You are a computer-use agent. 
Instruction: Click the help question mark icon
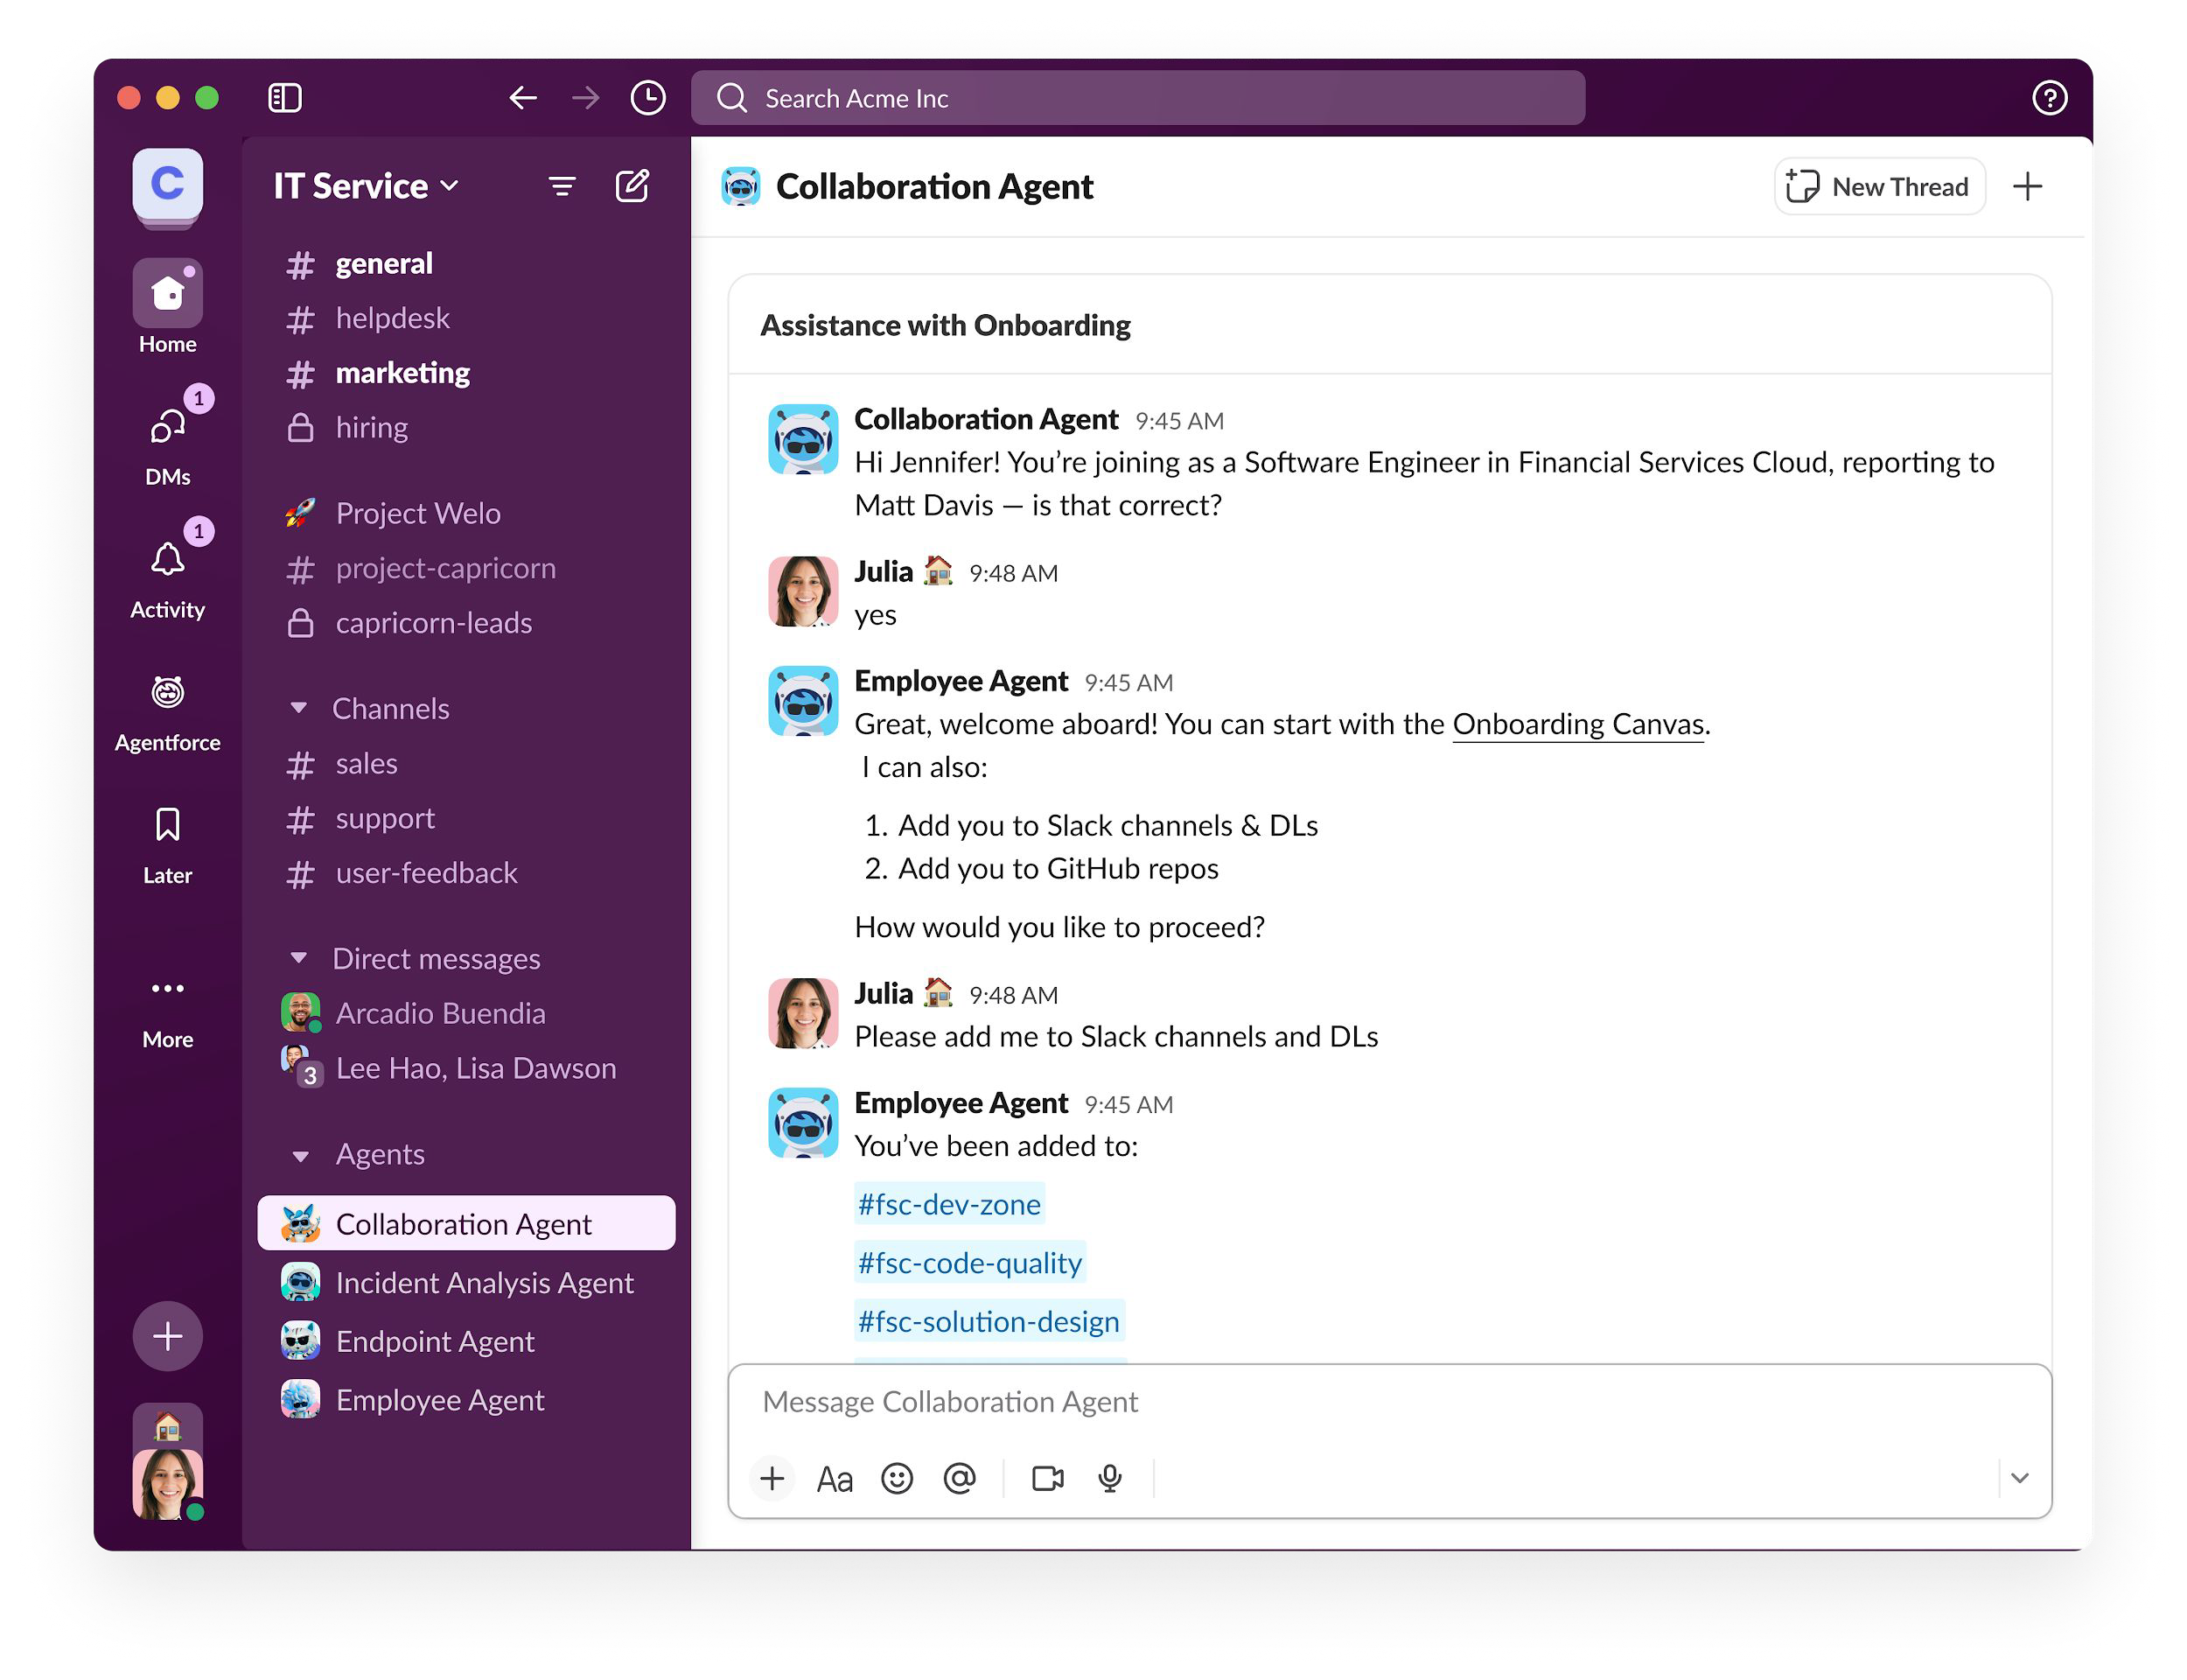(2049, 98)
